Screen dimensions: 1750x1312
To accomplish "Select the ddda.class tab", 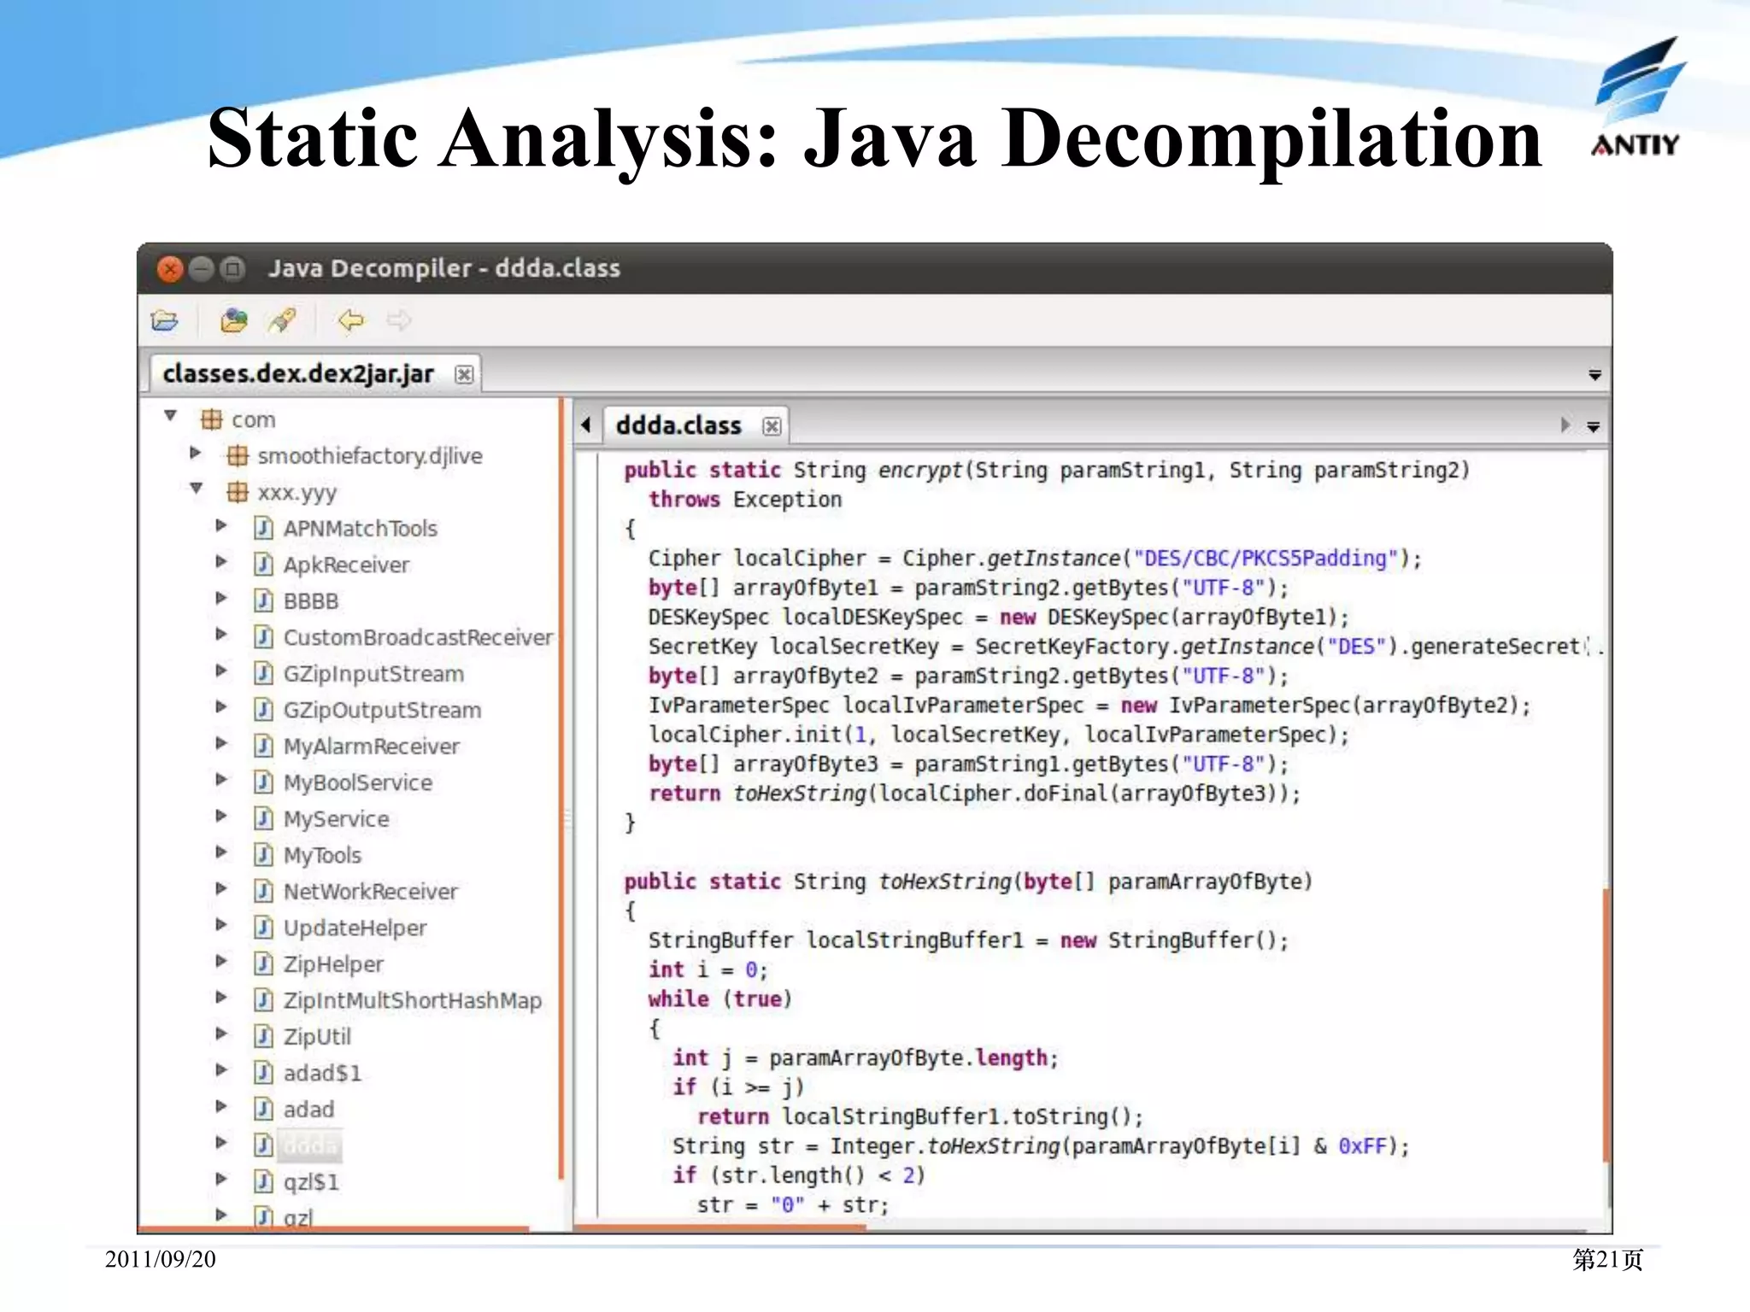I will pos(678,425).
